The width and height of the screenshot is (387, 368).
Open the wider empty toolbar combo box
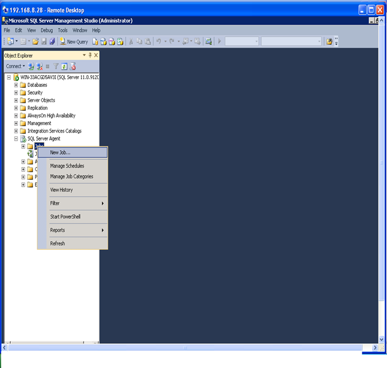click(x=291, y=41)
